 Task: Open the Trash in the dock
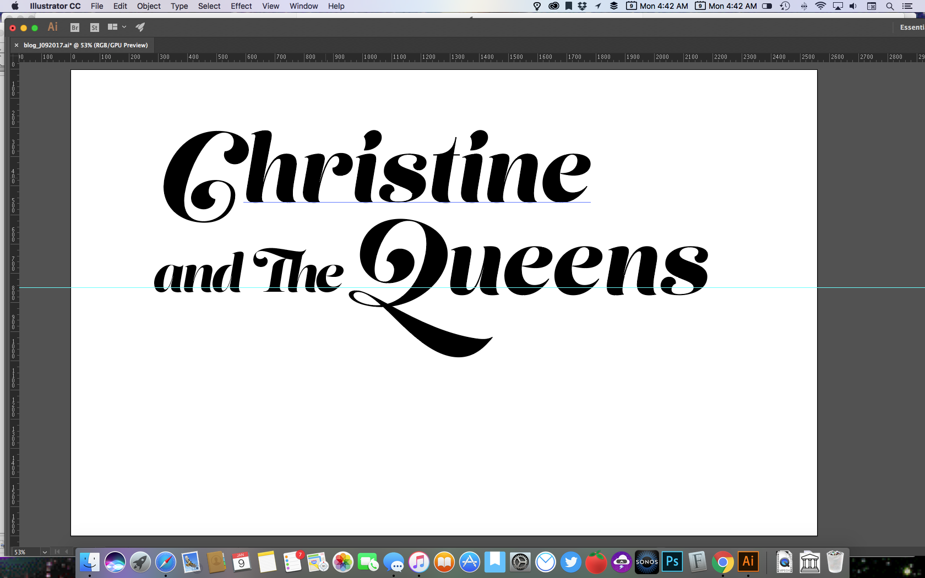835,562
